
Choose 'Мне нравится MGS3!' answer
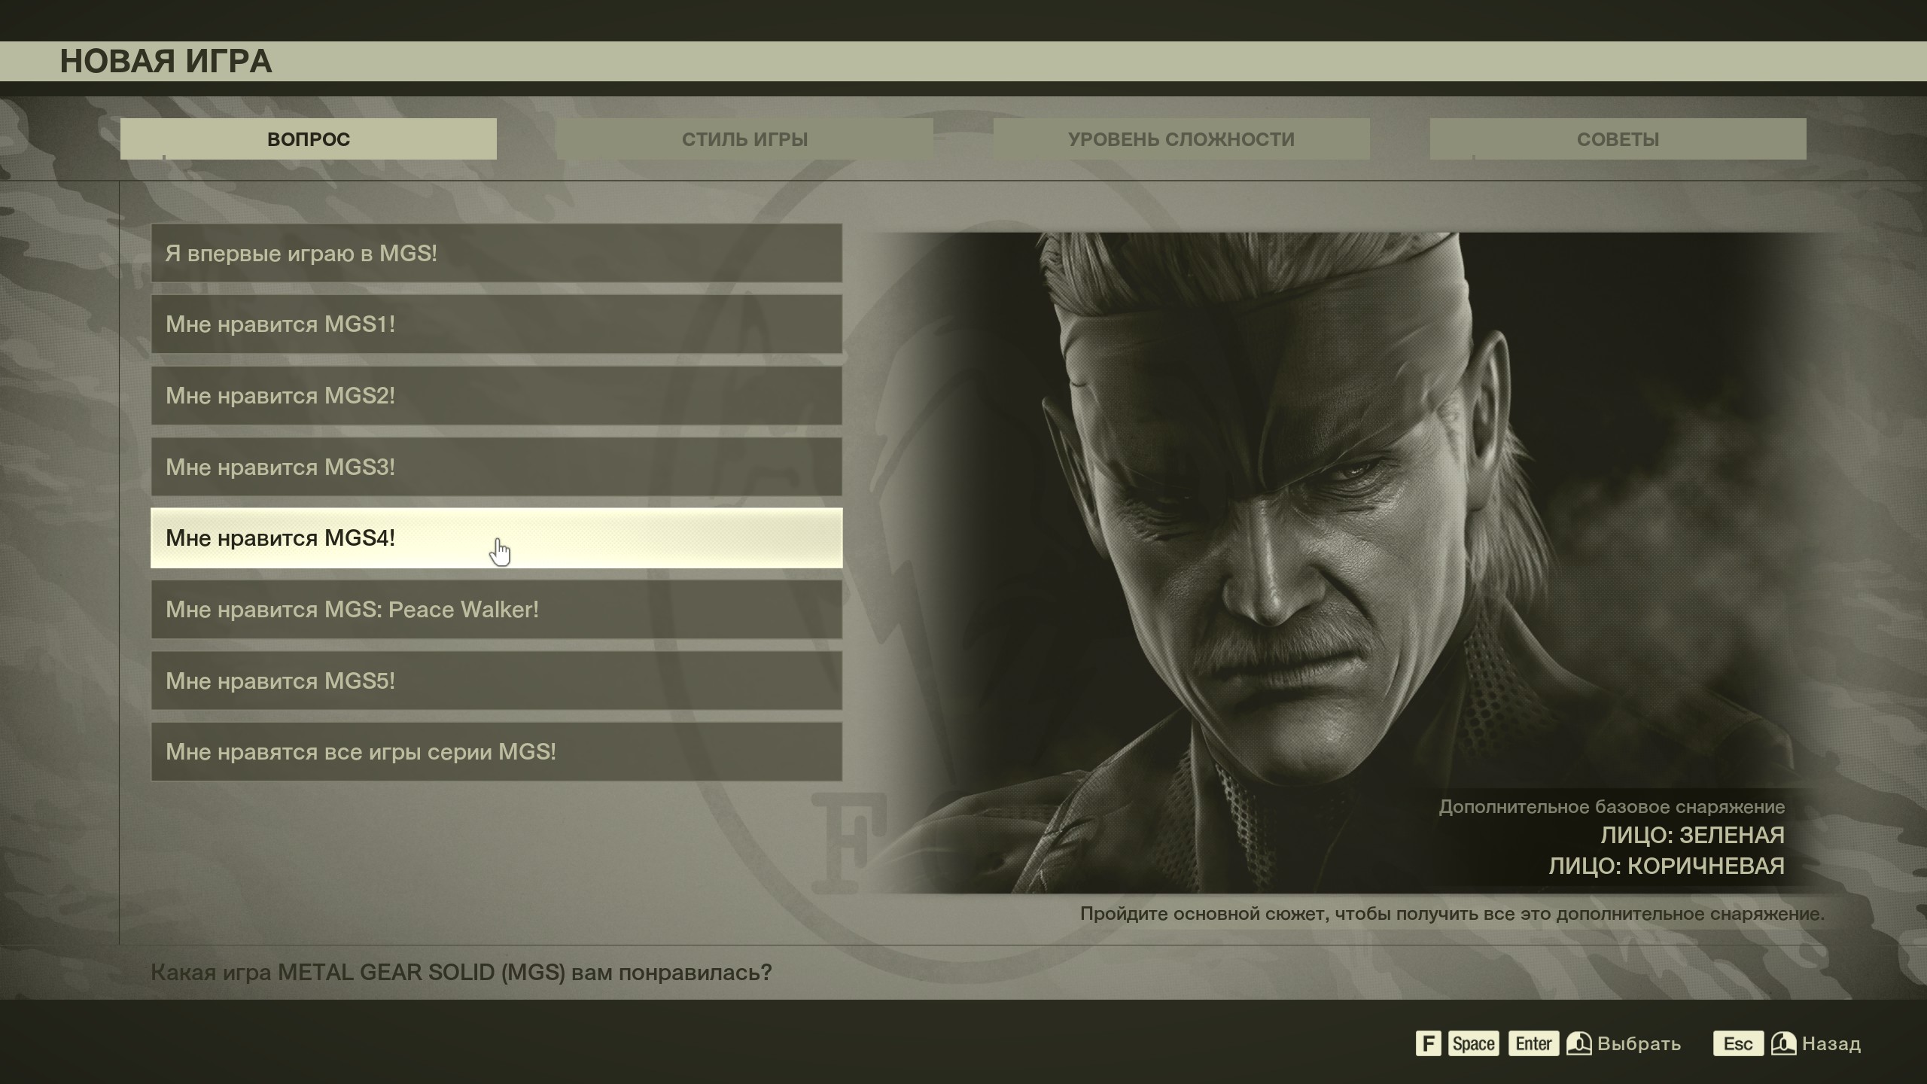[x=497, y=467]
